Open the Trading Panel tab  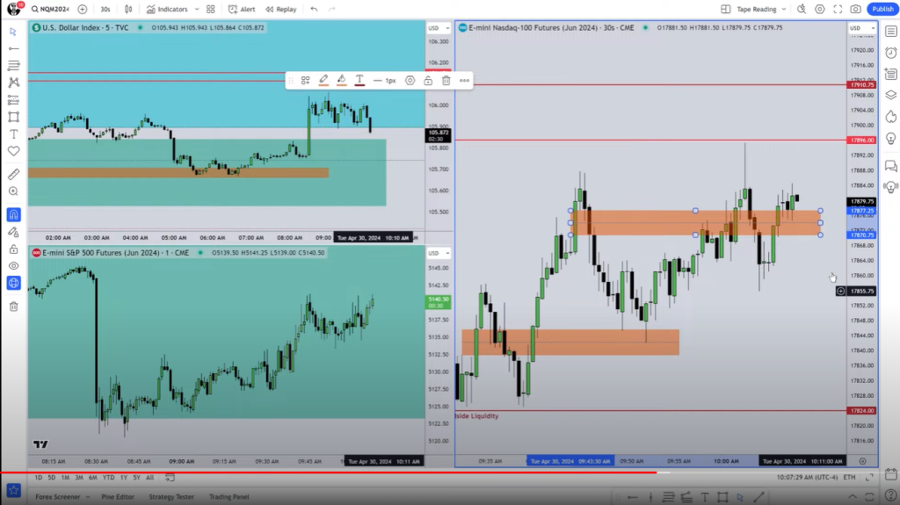point(229,497)
